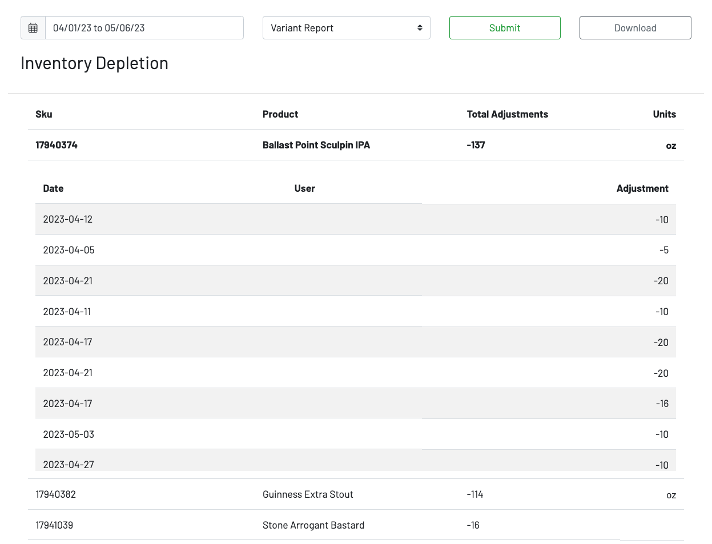Viewport: 712px width, 544px height.
Task: Click the calendar icon beside the date range
Action: 33,28
